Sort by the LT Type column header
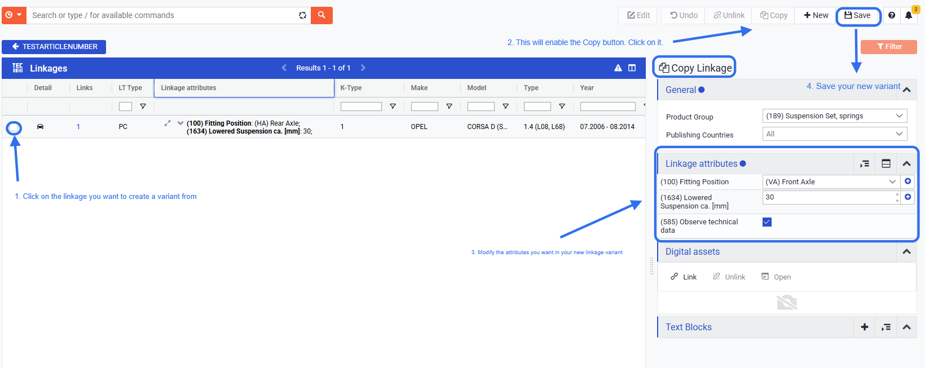This screenshot has width=925, height=368. click(x=130, y=88)
